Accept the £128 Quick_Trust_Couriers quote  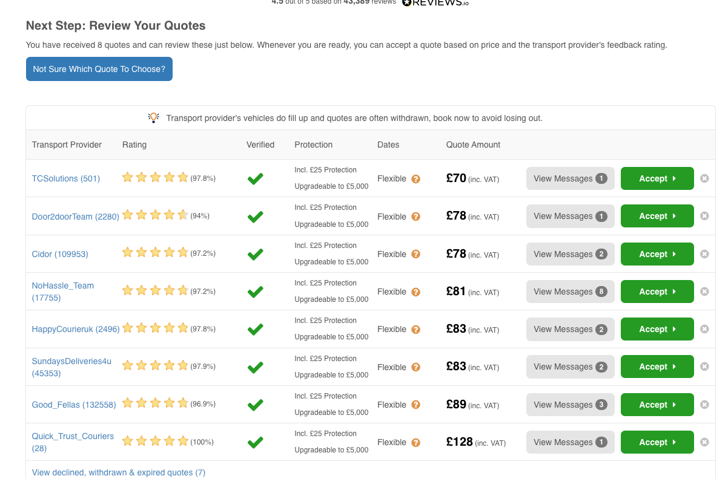(657, 442)
